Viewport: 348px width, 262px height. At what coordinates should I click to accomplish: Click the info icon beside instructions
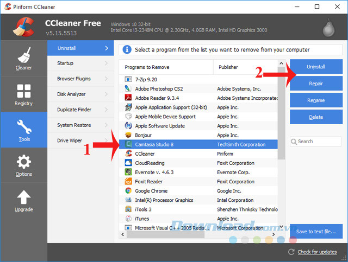[127, 49]
